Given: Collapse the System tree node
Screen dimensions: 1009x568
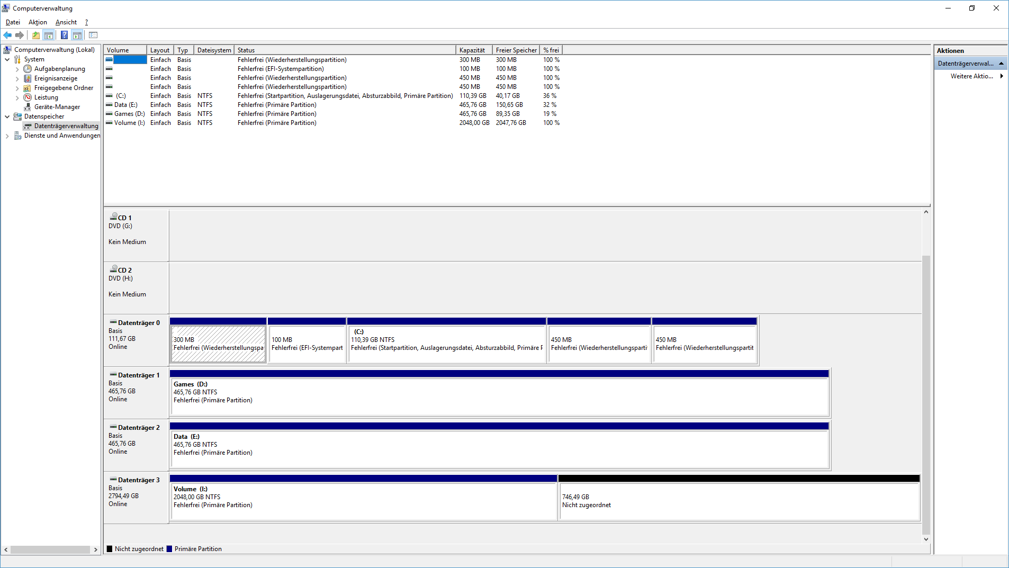Looking at the screenshot, I should click(7, 59).
